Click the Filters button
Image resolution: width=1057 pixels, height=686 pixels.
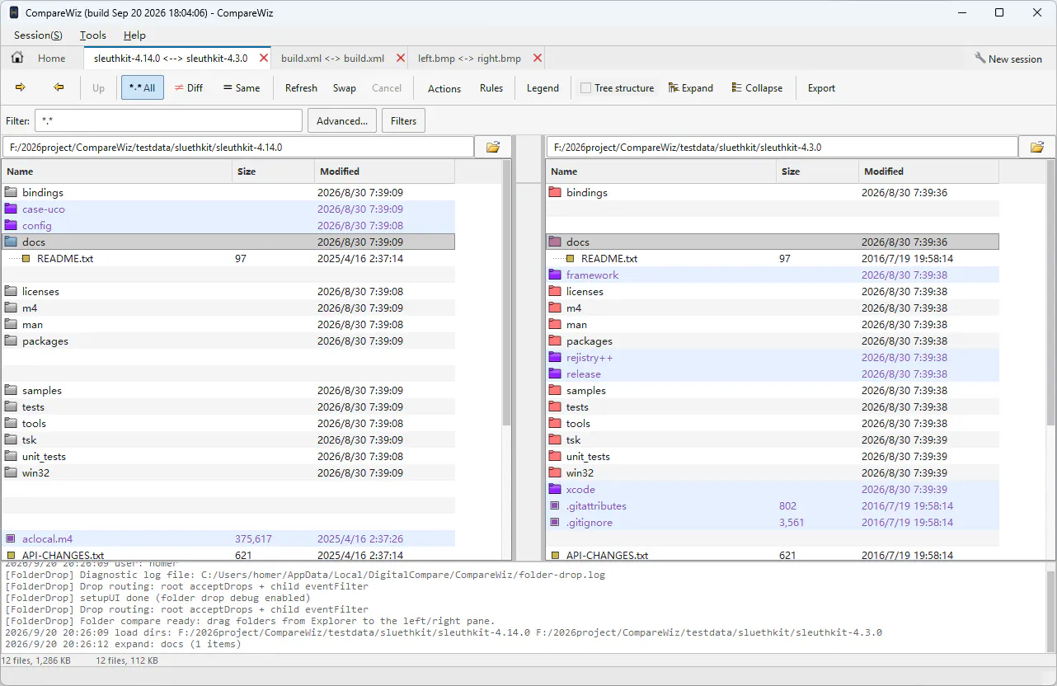point(403,120)
